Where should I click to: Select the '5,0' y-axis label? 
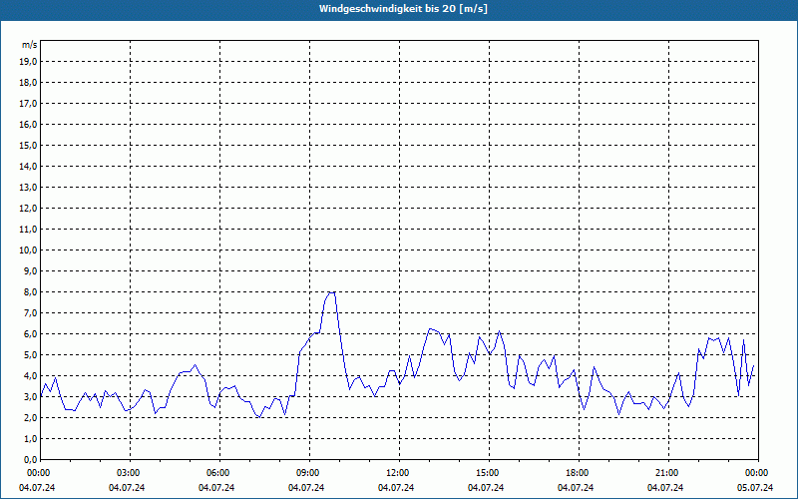click(x=31, y=354)
